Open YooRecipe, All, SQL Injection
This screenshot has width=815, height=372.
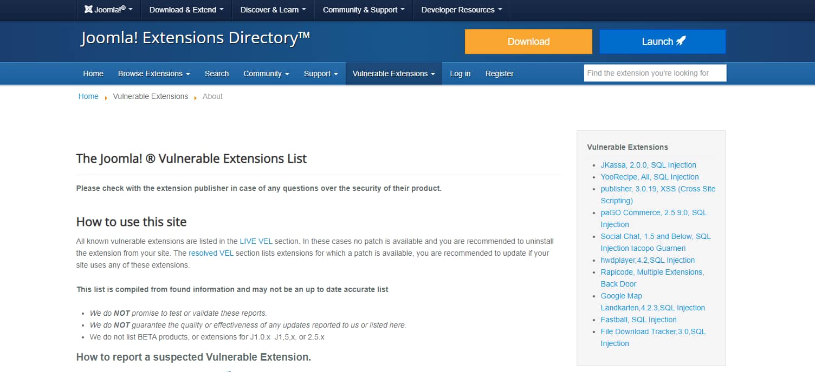click(650, 177)
